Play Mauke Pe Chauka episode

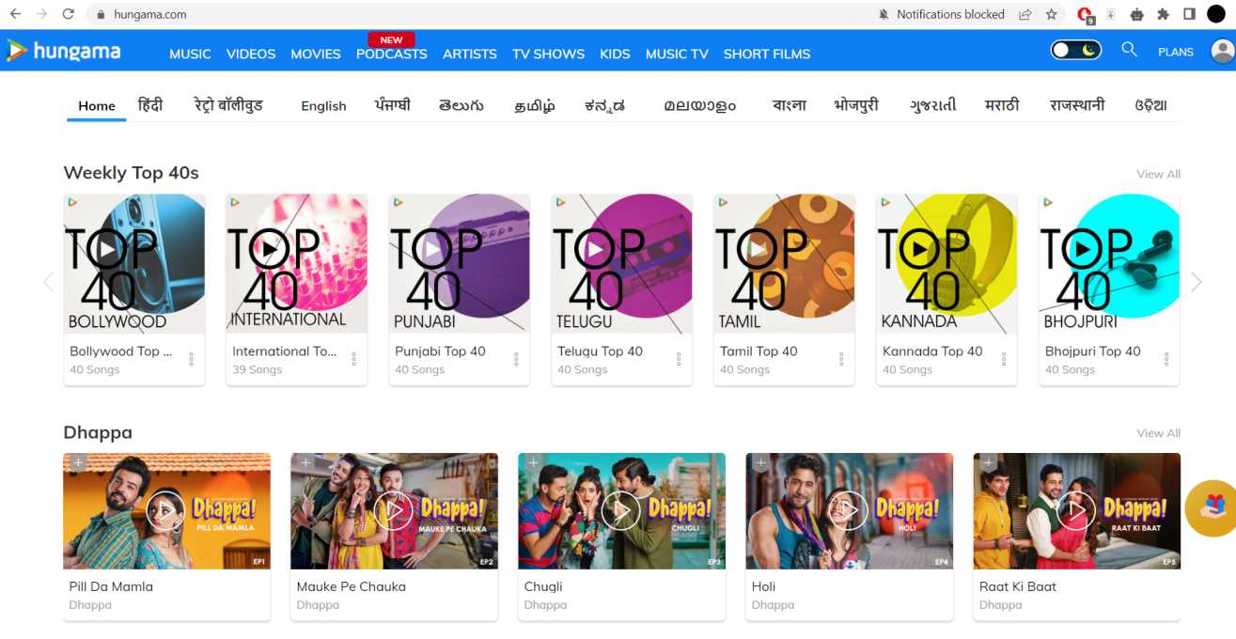393,510
